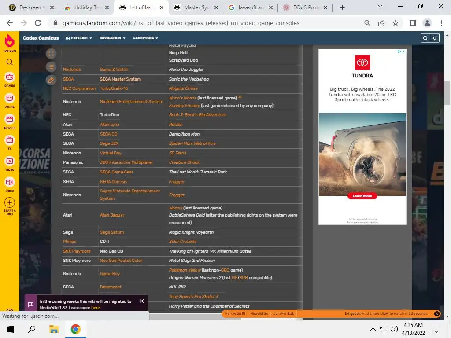The width and height of the screenshot is (451, 338).
Task: Open the SEGA Master System link
Action: pyautogui.click(x=120, y=79)
